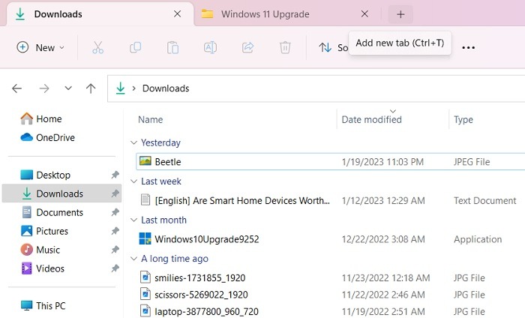Open the Sort options button
This screenshot has width=525, height=318.
[333, 47]
